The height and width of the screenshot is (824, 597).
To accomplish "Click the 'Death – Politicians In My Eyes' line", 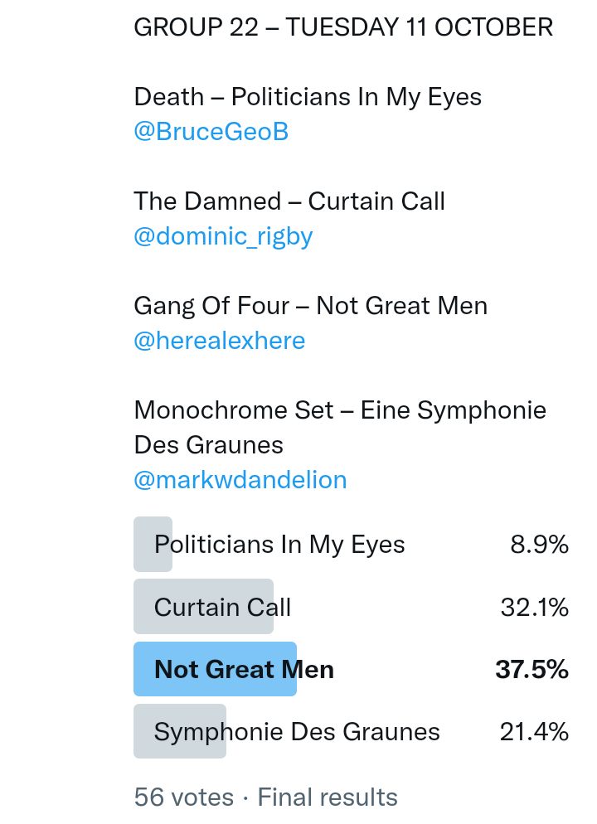I will point(308,97).
